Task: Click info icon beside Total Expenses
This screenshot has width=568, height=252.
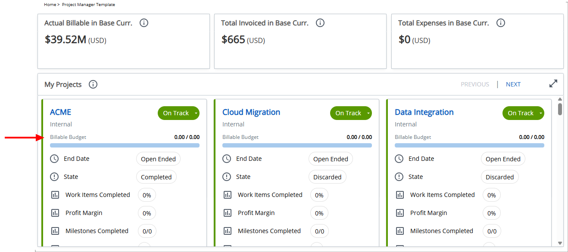Action: 501,23
